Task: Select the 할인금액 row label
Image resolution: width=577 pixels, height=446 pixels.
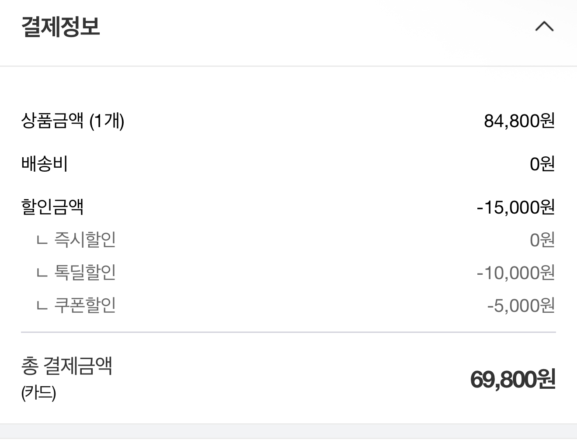Action: tap(52, 207)
